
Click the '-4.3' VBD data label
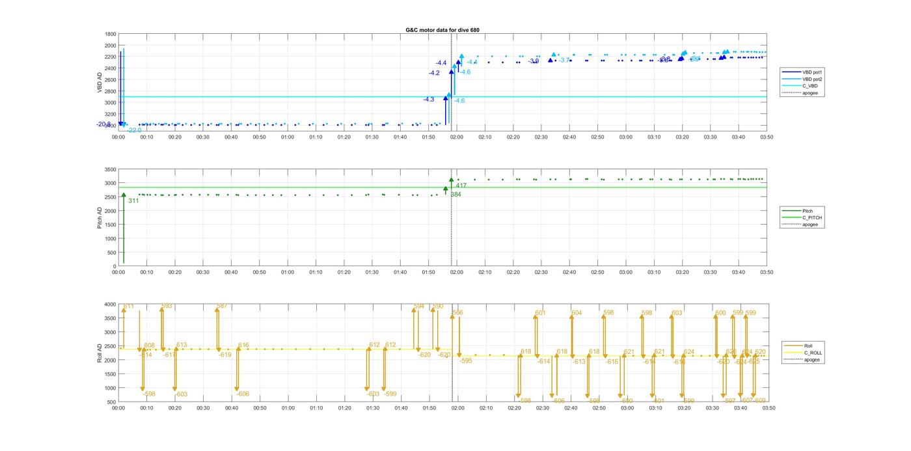tap(429, 100)
